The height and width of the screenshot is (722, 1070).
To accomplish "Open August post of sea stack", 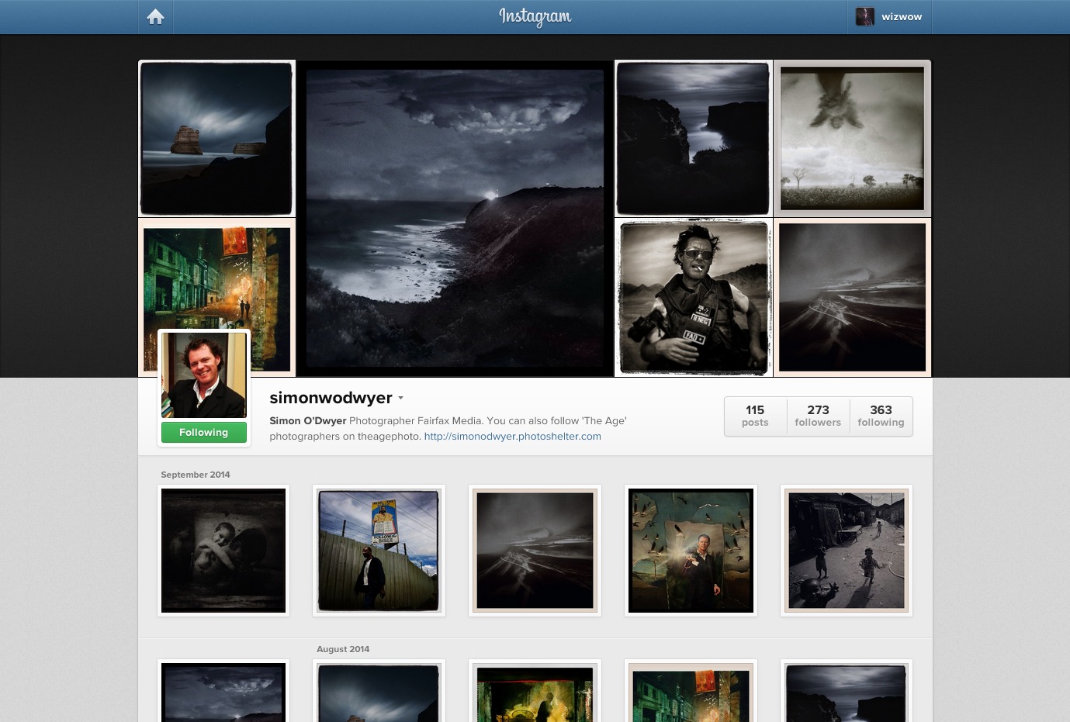I will (x=379, y=691).
